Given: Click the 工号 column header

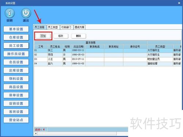Looking at the screenshot, I should click(x=41, y=46).
